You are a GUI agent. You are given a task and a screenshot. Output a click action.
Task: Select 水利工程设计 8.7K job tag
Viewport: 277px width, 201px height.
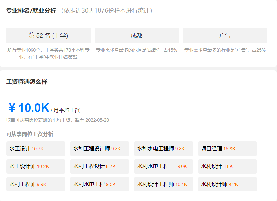click(99, 166)
